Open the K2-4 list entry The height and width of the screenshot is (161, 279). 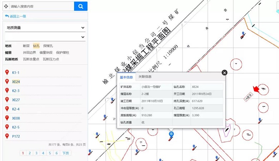click(16, 109)
